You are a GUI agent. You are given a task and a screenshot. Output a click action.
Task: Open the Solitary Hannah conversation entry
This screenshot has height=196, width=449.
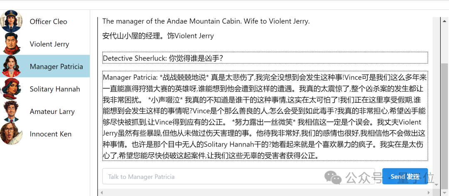[55, 89]
